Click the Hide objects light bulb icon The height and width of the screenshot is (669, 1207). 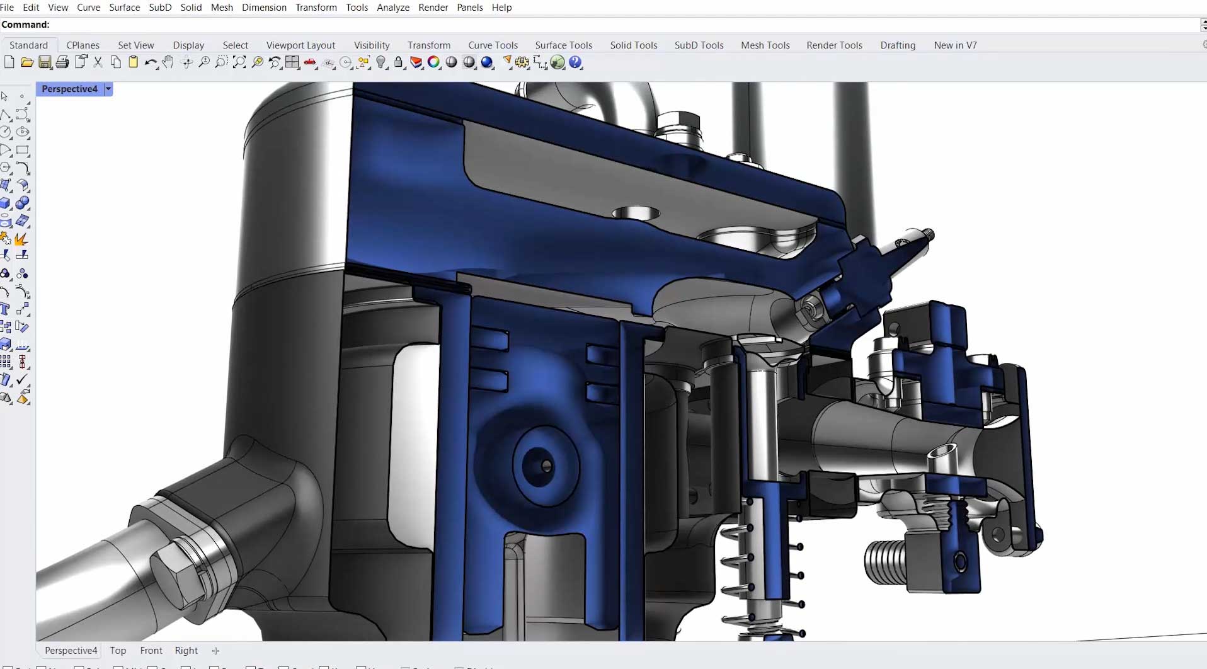pyautogui.click(x=381, y=62)
